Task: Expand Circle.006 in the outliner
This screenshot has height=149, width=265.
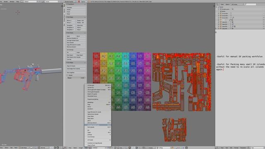Action: 219,18
